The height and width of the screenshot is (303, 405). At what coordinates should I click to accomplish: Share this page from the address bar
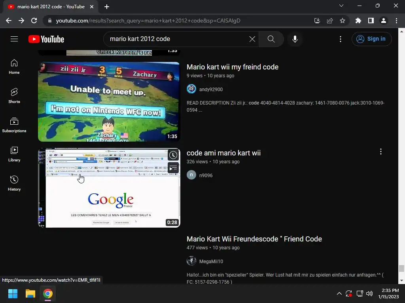click(329, 21)
